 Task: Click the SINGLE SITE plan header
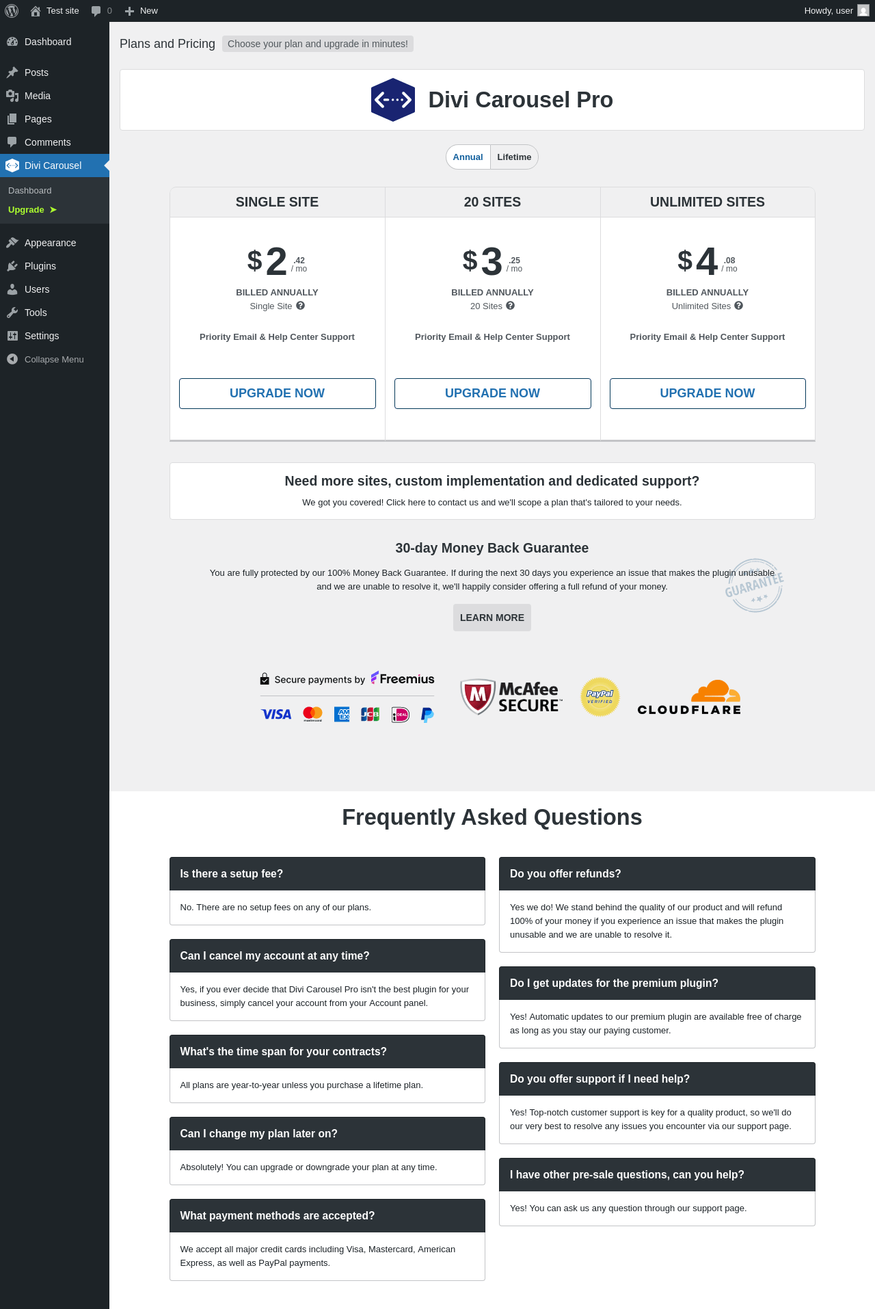[278, 202]
